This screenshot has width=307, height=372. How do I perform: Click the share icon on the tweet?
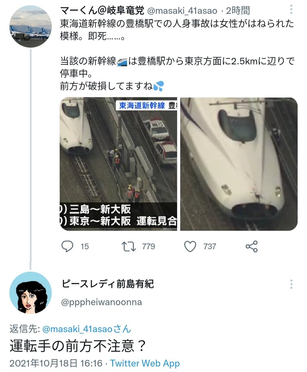pyautogui.click(x=251, y=246)
